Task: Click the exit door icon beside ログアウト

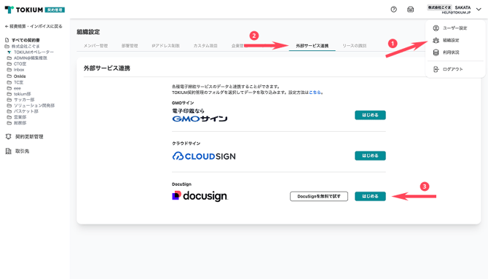Action: click(436, 69)
